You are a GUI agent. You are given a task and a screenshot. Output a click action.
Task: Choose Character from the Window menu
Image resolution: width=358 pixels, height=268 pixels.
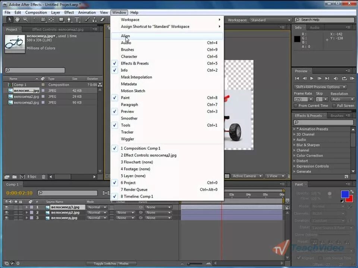[167, 56]
